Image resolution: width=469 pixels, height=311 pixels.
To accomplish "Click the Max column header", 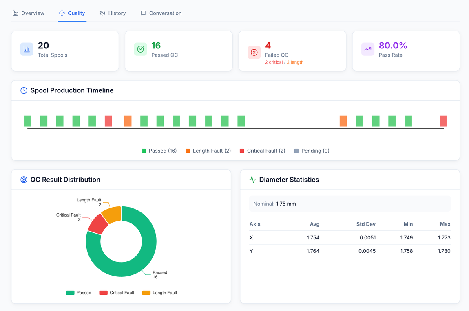I will point(445,224).
